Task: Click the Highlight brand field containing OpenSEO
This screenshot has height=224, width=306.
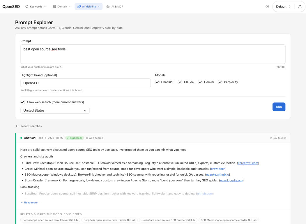Action: pyautogui.click(x=86, y=83)
